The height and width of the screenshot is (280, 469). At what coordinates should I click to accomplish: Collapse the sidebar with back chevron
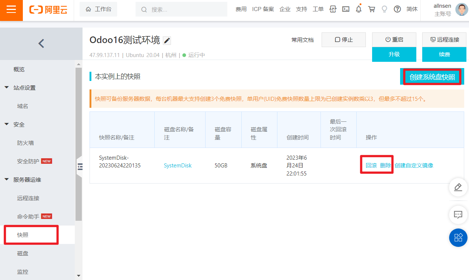pyautogui.click(x=41, y=43)
